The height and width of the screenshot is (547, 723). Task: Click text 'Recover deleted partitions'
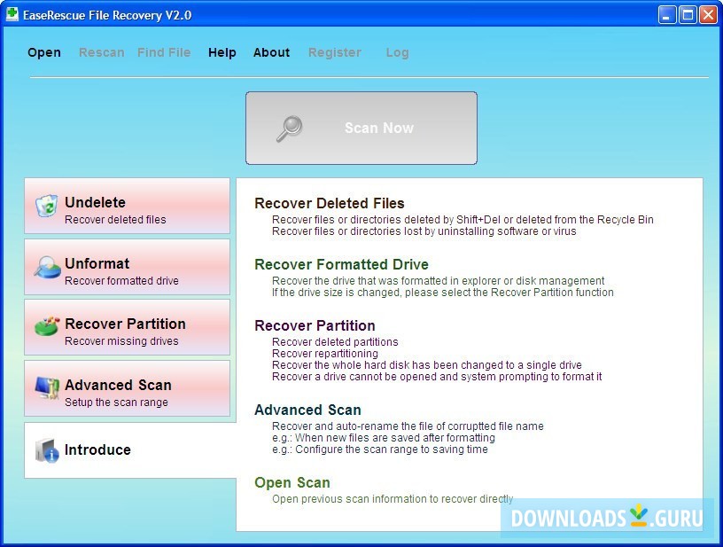click(x=335, y=341)
